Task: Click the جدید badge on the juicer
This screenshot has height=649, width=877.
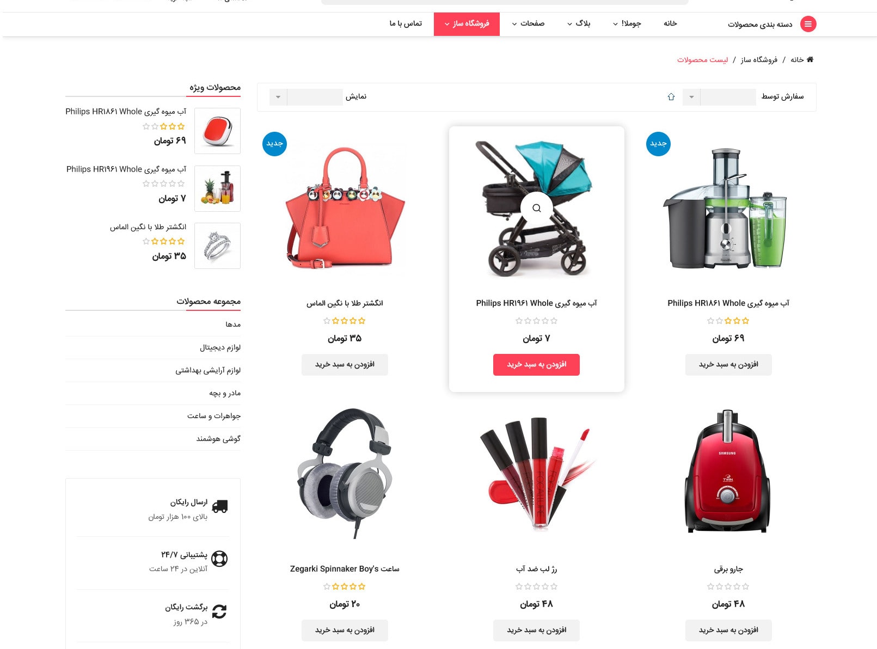Action: click(x=658, y=144)
